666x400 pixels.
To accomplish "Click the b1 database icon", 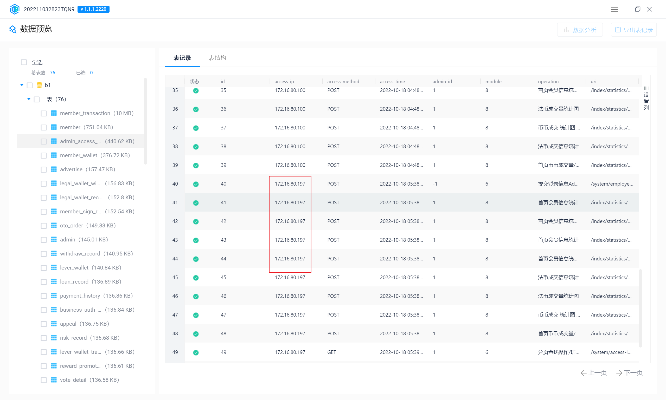I will pos(39,85).
